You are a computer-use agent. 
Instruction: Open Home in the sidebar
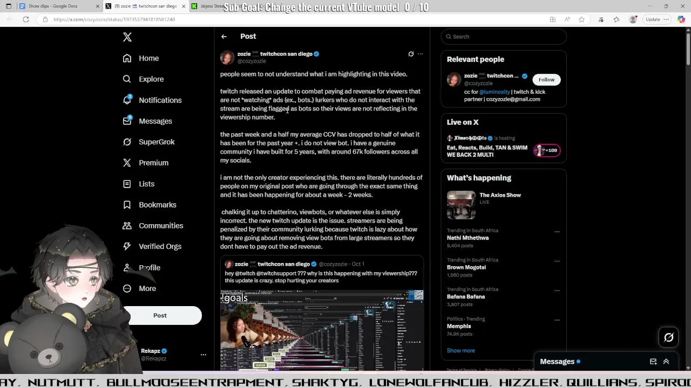141,58
